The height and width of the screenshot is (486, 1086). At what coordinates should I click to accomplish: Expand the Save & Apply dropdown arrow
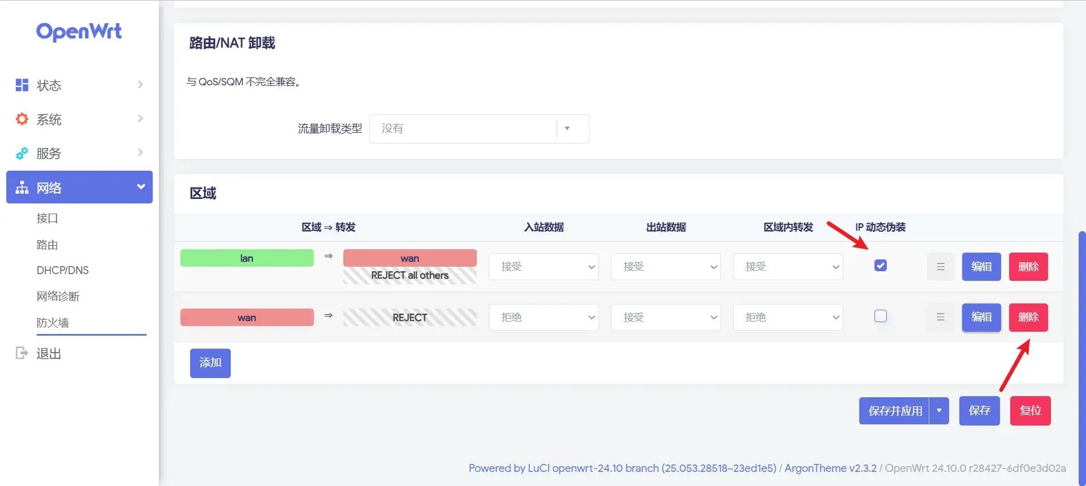point(939,411)
